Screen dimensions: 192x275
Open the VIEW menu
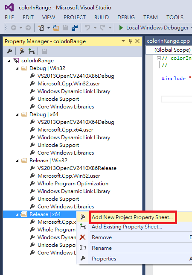[49, 18]
